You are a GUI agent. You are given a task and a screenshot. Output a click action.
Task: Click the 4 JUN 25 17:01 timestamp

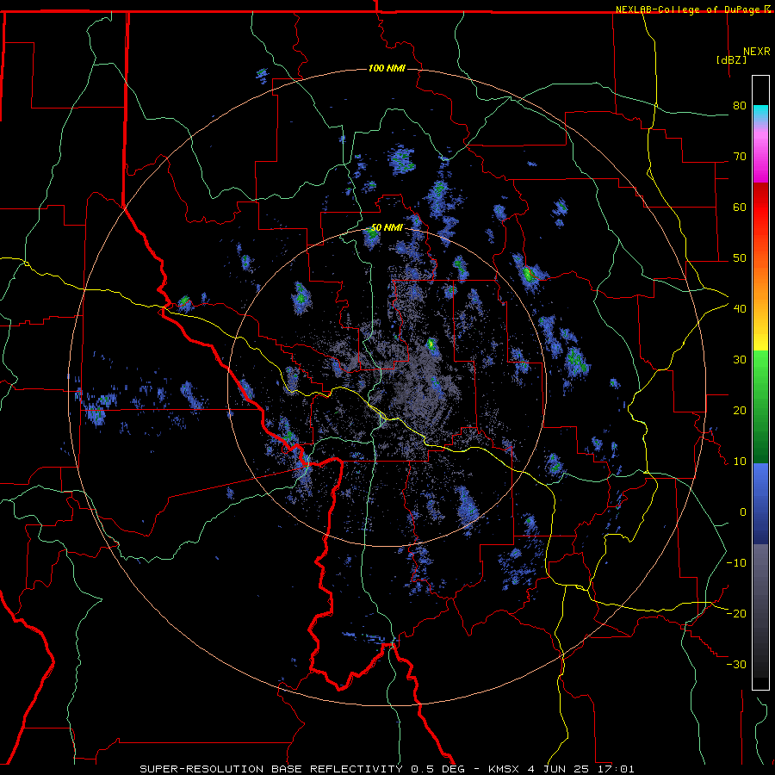click(581, 769)
